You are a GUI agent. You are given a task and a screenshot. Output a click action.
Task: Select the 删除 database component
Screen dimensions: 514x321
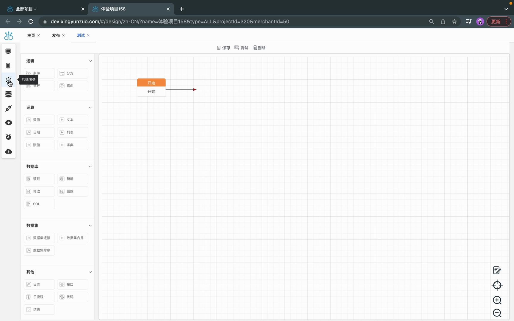[73, 191]
